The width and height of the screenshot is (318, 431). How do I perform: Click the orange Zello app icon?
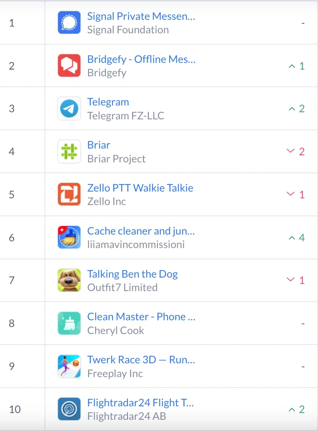(x=69, y=195)
